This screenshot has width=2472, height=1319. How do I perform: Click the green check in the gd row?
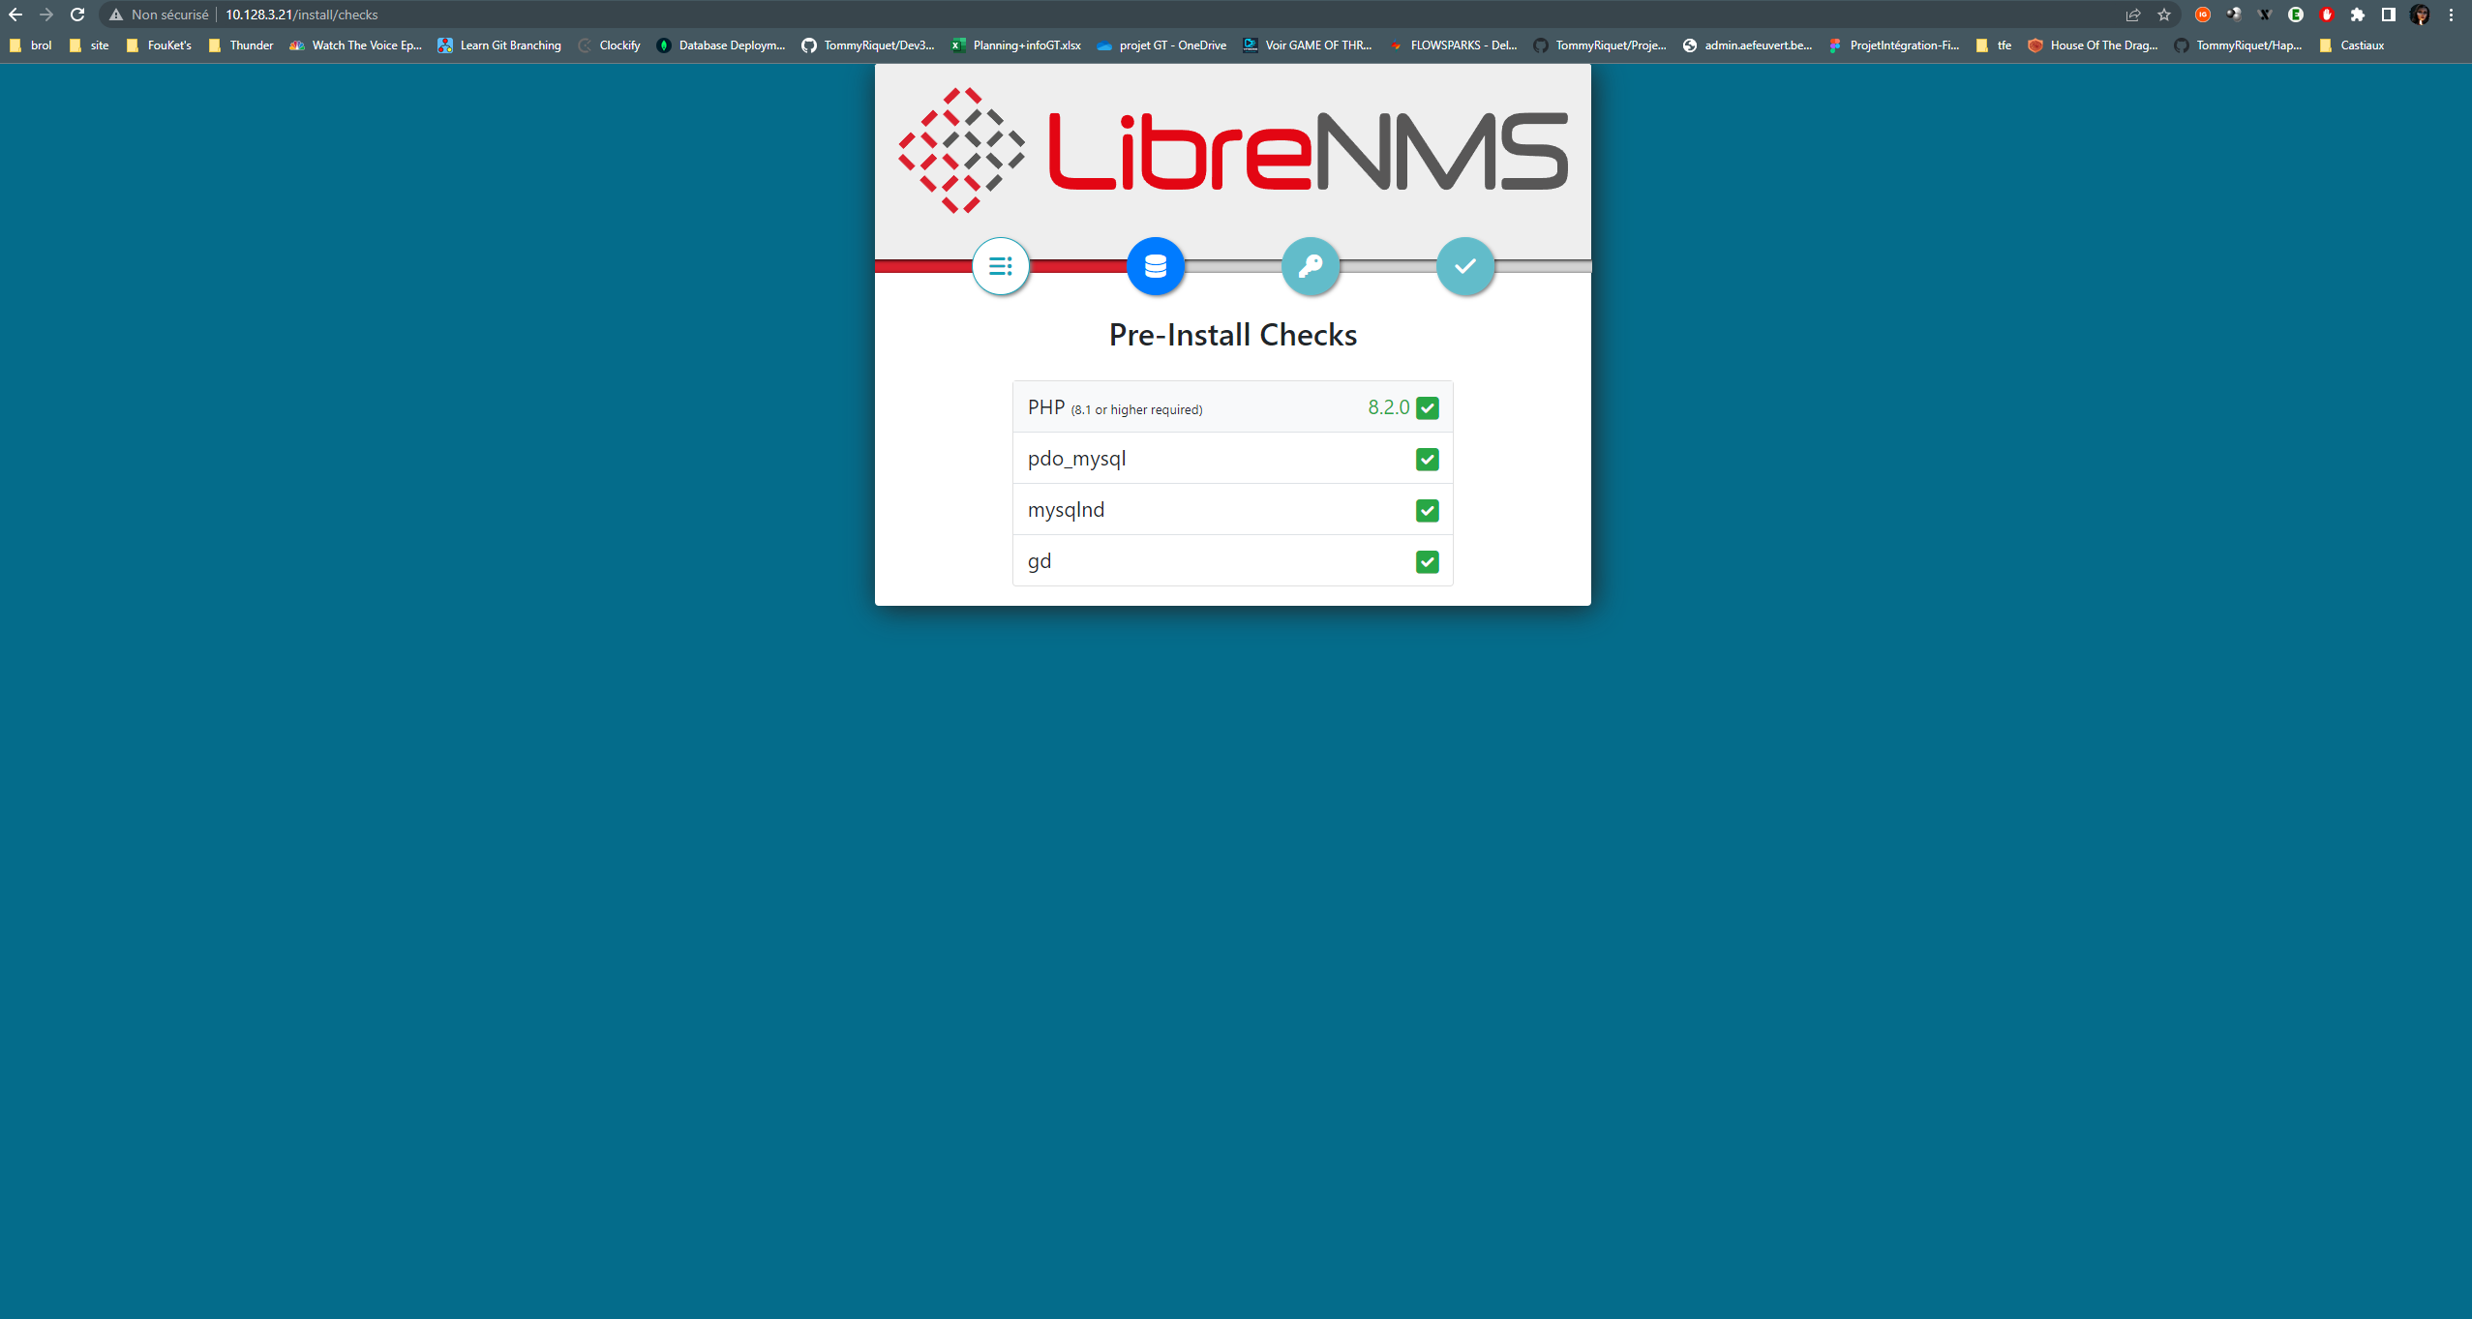coord(1428,562)
